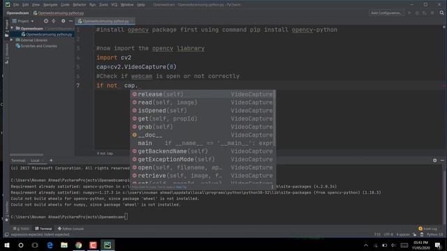Click the green Run arrow icon
The image size is (447, 251).
click(x=410, y=13)
